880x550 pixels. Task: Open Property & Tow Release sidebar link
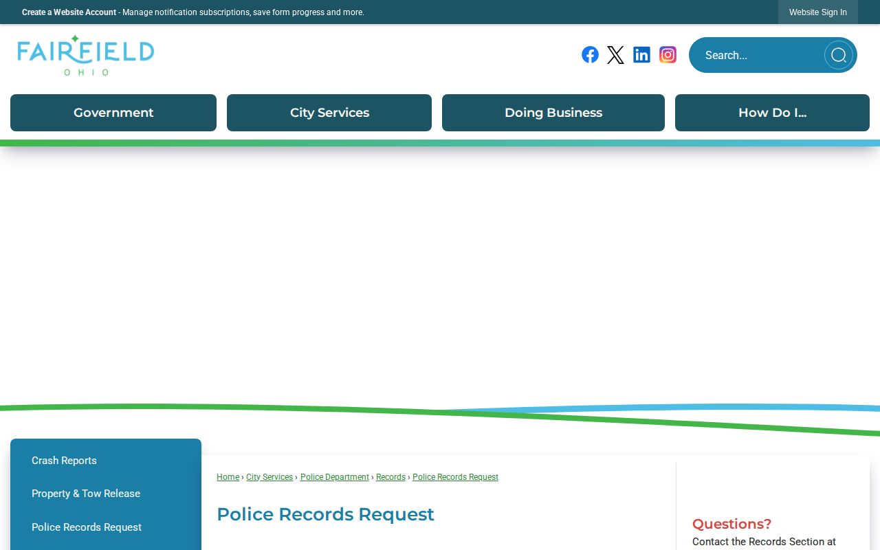point(106,494)
